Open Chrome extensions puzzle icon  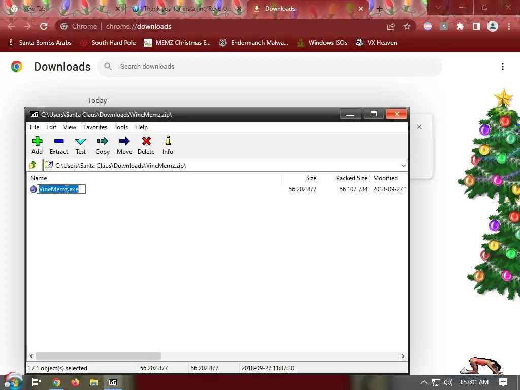[x=460, y=26]
